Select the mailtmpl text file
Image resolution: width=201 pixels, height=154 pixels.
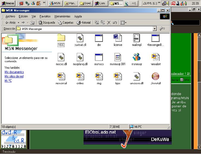136,38
